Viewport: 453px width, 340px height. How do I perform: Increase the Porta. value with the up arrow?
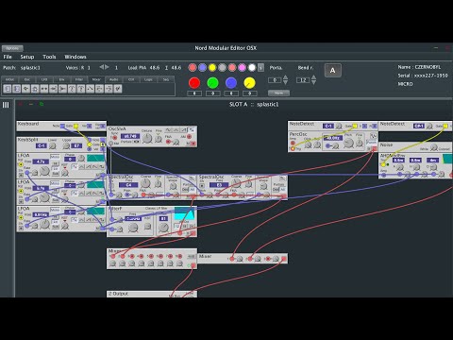285,77
